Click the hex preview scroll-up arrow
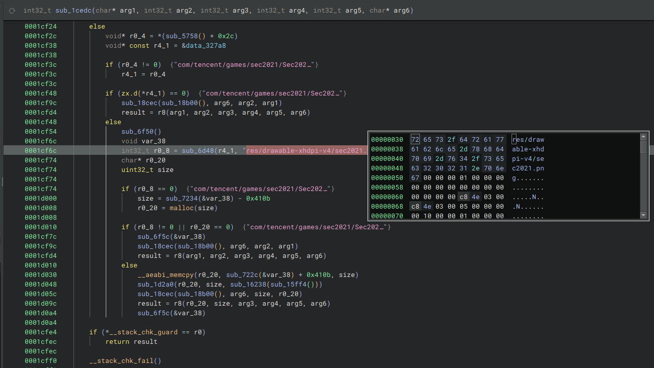The height and width of the screenshot is (368, 654). pyautogui.click(x=643, y=137)
